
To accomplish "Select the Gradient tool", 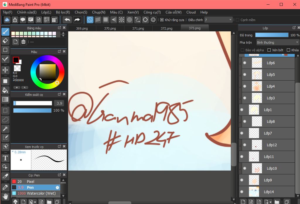I will (x=5, y=99).
